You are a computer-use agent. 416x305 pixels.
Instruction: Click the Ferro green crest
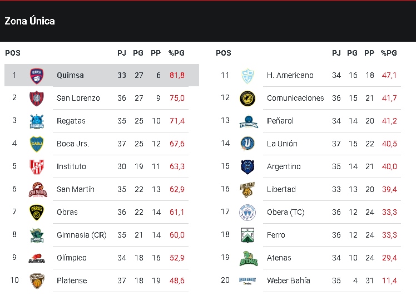coord(247,235)
